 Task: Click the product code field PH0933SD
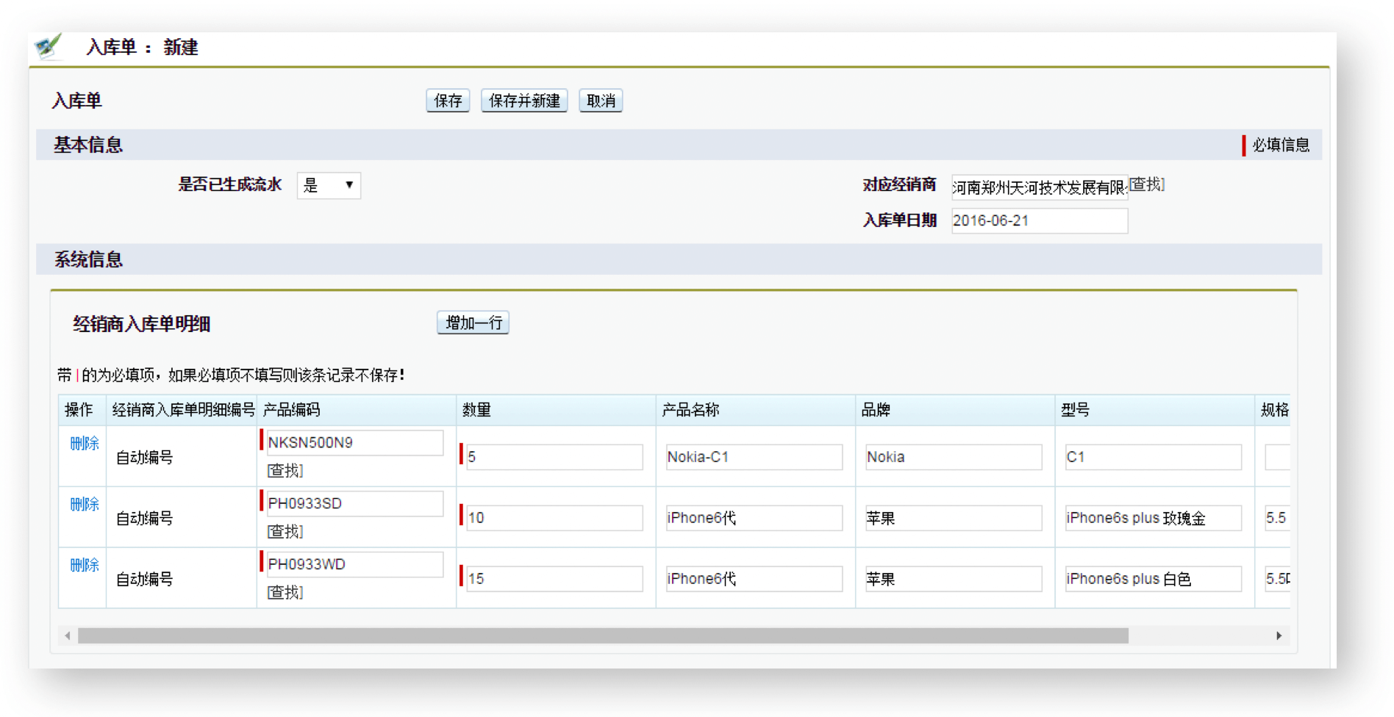point(354,503)
